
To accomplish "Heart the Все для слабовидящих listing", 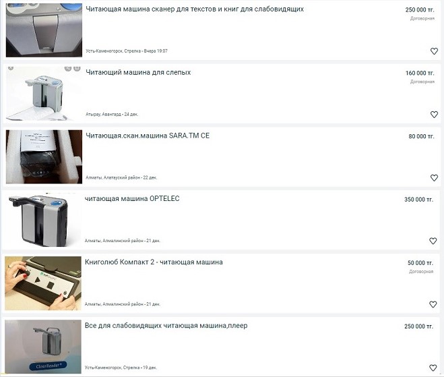I will [x=433, y=368].
